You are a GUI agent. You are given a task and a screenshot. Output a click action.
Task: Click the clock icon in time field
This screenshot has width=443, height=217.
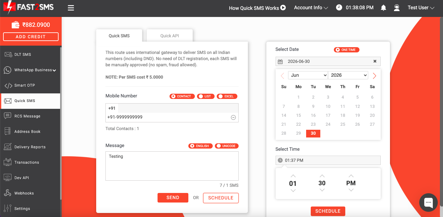point(280,160)
